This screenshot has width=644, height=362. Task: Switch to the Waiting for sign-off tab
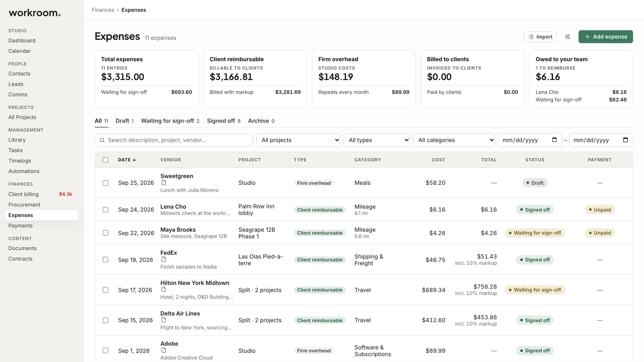pos(170,121)
